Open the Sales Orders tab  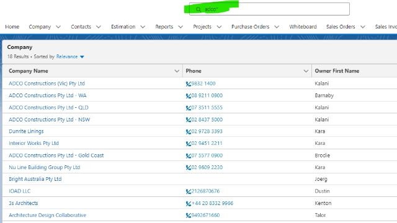pos(341,27)
